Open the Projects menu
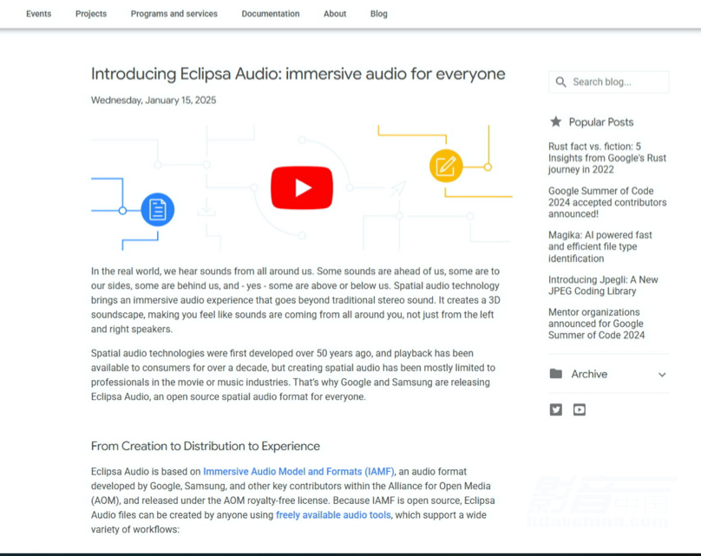The image size is (701, 556). 91,14
